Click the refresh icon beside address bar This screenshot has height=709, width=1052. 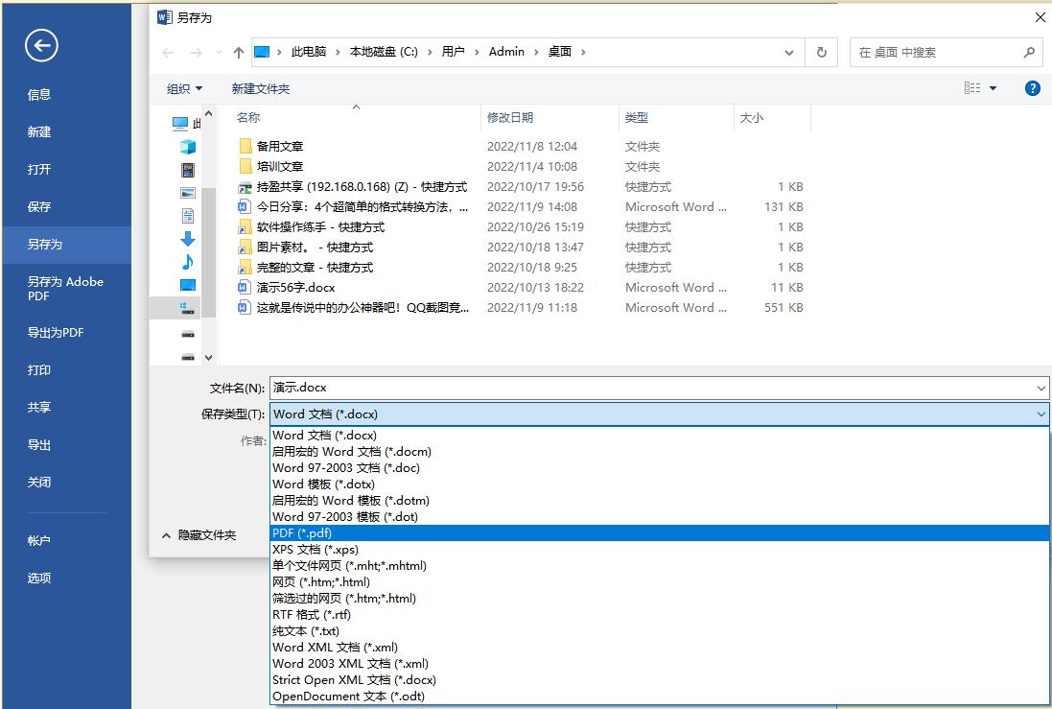(x=821, y=53)
